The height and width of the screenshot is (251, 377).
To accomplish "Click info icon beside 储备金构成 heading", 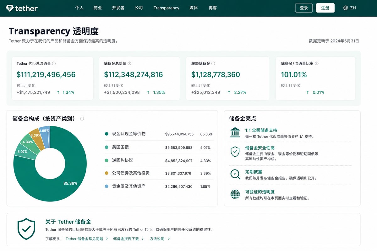I will (82, 119).
